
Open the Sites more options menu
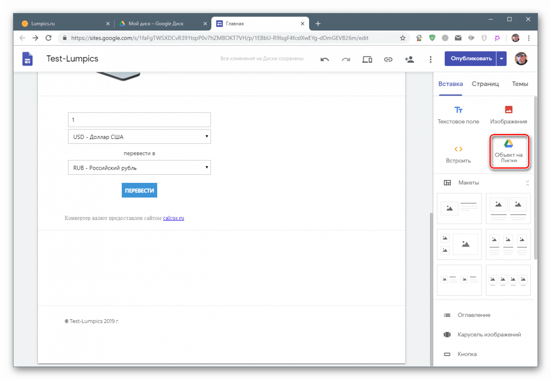click(430, 59)
